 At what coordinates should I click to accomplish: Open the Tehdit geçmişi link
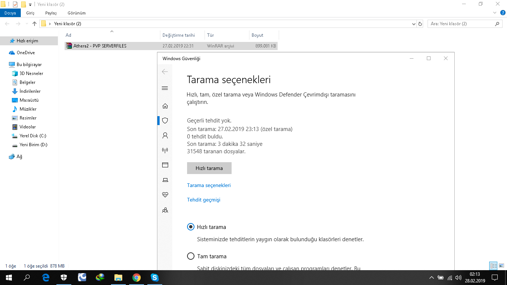[204, 200]
